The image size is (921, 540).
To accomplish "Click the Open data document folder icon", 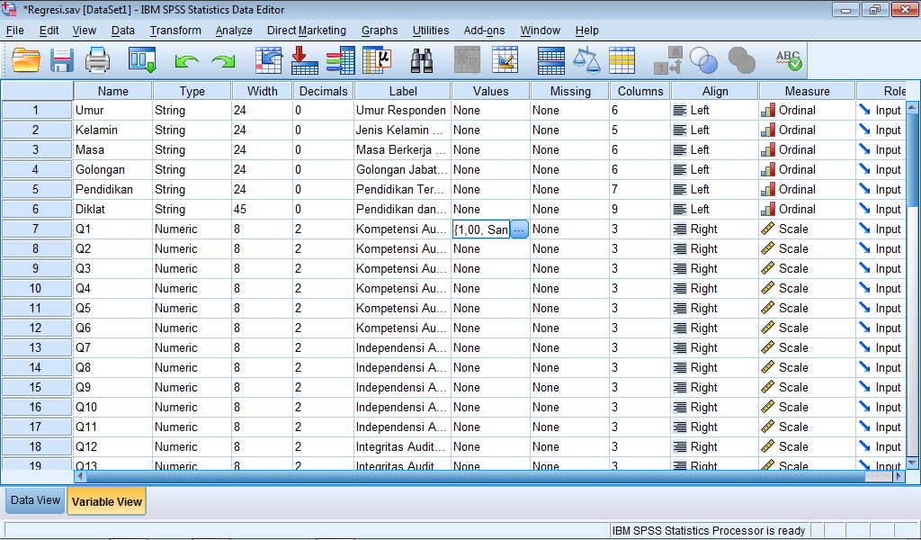I will [26, 60].
